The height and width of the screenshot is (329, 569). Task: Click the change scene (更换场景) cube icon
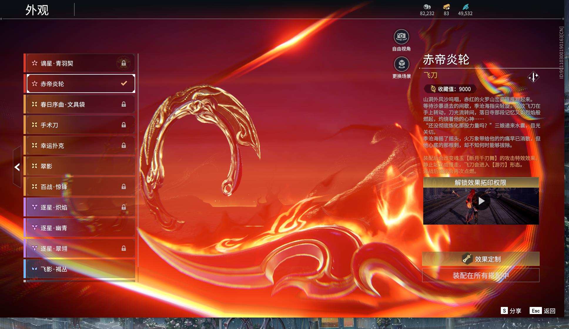coord(401,64)
